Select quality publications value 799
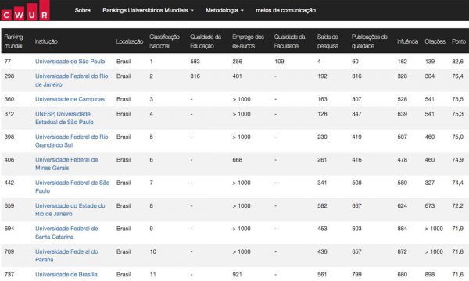The width and height of the screenshot is (469, 281). click(356, 275)
